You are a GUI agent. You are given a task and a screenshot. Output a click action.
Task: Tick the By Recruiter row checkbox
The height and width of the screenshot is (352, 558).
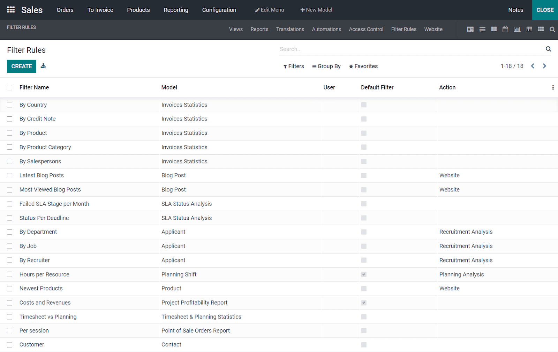click(x=10, y=260)
